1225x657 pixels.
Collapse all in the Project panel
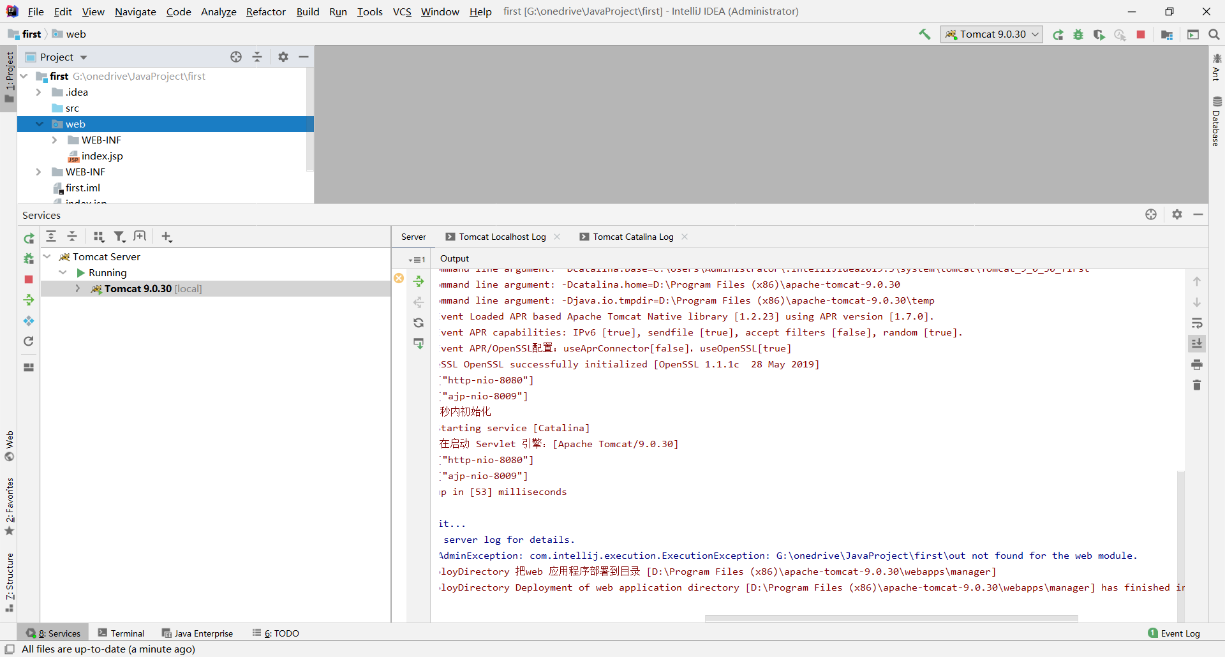pos(257,57)
